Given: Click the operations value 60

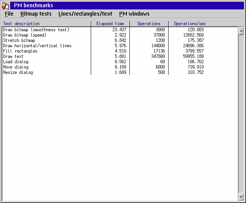Looking at the screenshot, I should click(163, 62).
